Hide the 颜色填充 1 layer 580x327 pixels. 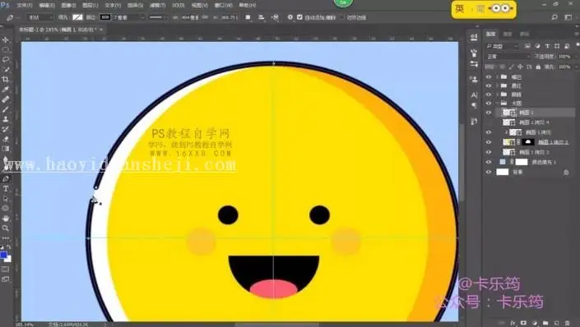(489, 162)
